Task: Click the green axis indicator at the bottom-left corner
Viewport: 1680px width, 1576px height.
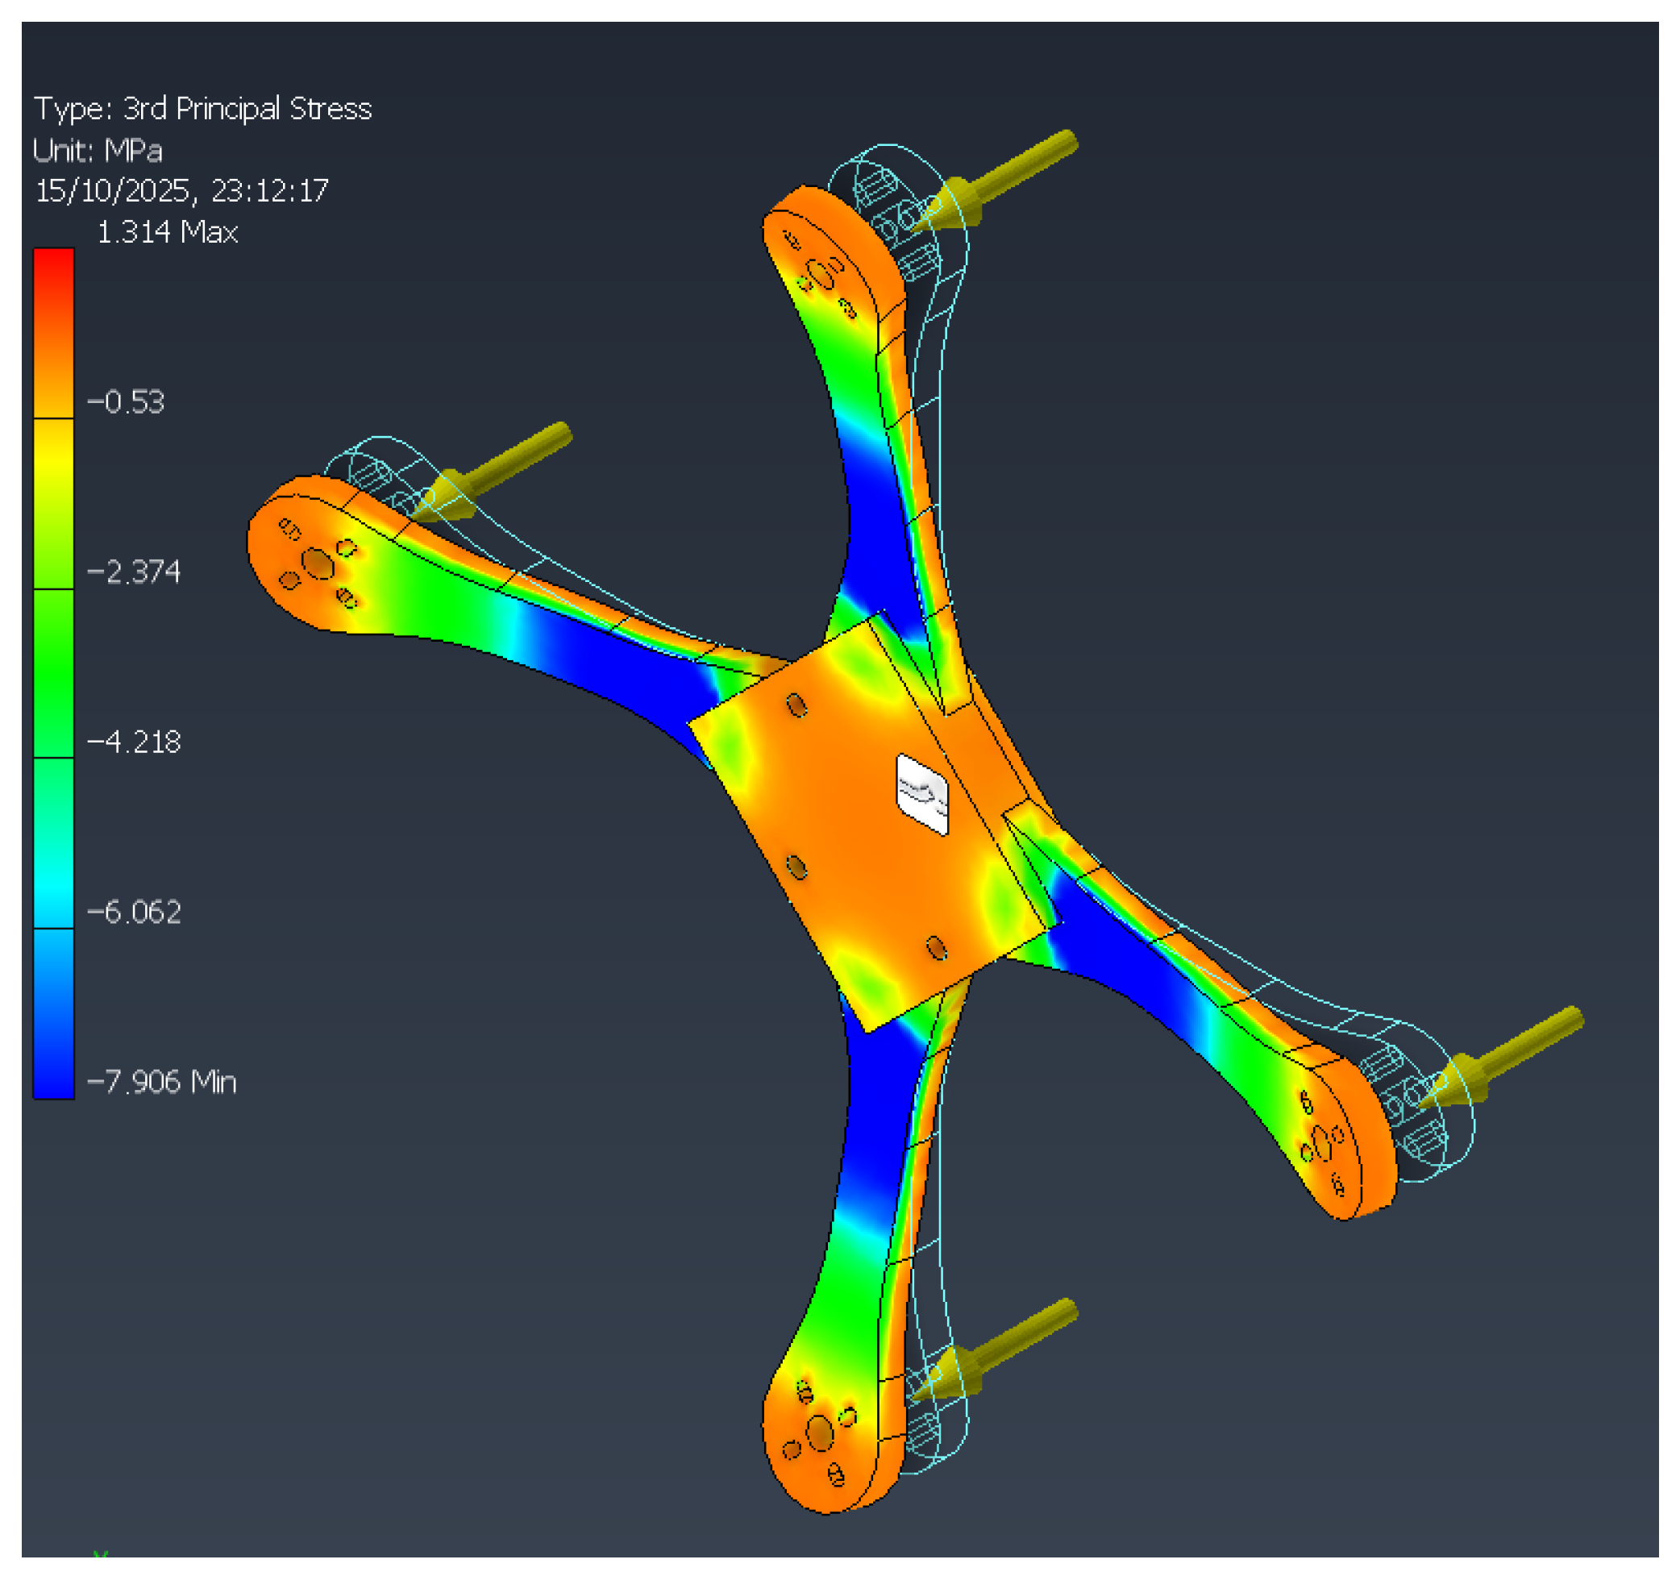Action: click(101, 1553)
